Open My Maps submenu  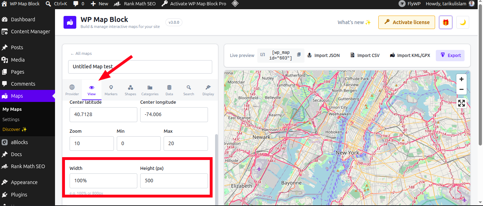(12, 109)
